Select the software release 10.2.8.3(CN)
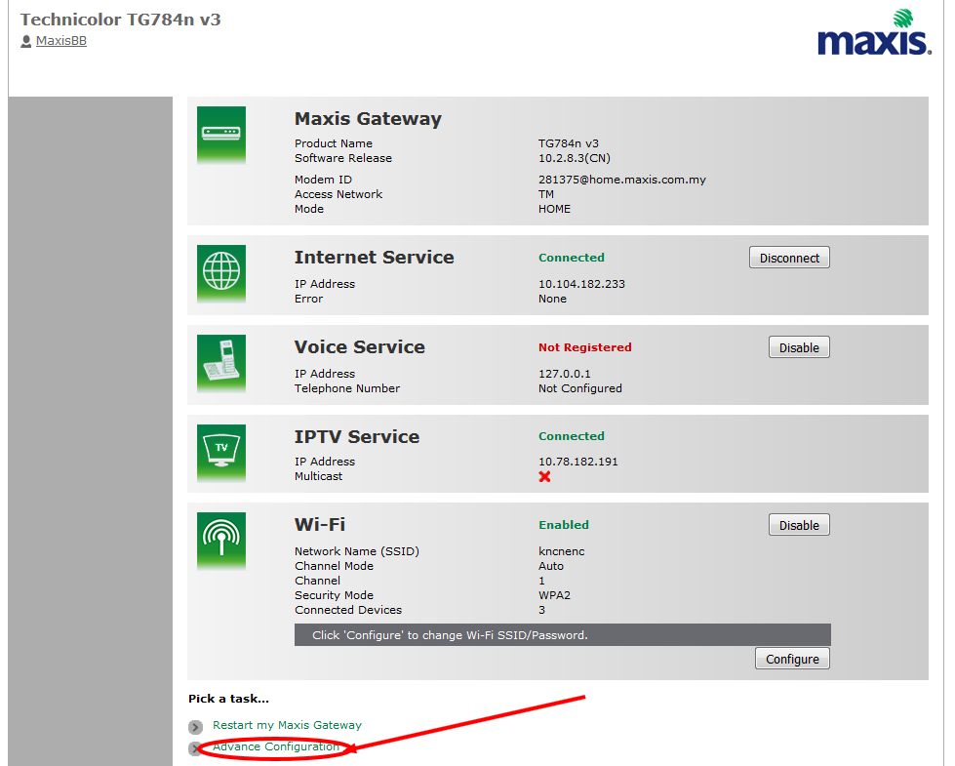The image size is (955, 766). coord(575,158)
